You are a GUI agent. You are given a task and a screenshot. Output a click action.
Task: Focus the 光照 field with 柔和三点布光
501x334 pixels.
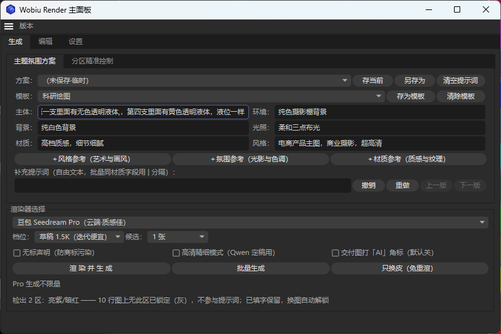point(380,127)
